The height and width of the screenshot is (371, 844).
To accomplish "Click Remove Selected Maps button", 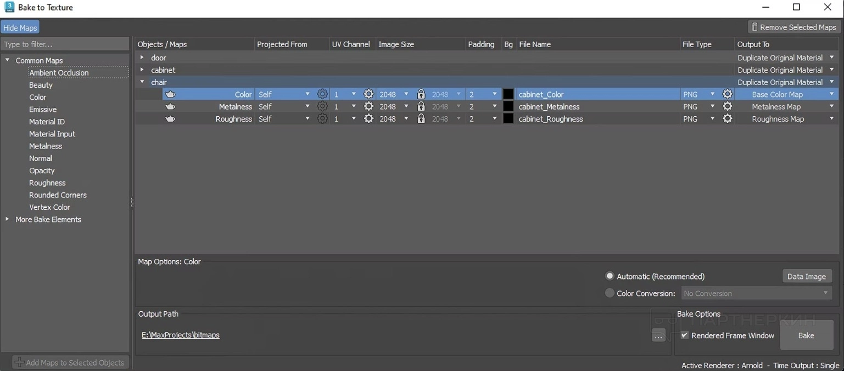I will (793, 27).
